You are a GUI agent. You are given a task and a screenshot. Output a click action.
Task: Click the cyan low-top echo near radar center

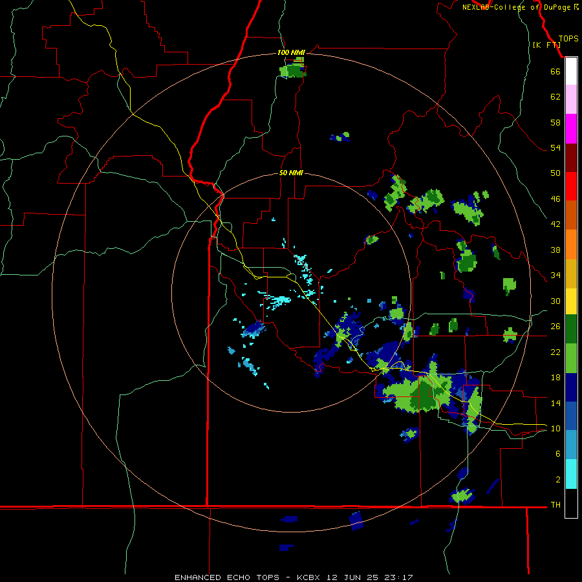(x=279, y=300)
